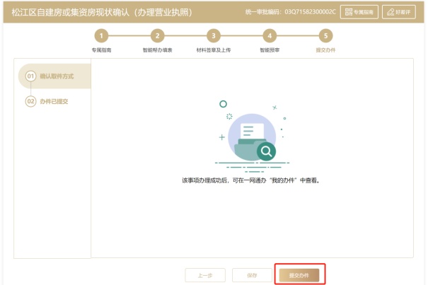Open the 专属指南 guide button in header
This screenshot has width=428, height=285.
coord(359,12)
